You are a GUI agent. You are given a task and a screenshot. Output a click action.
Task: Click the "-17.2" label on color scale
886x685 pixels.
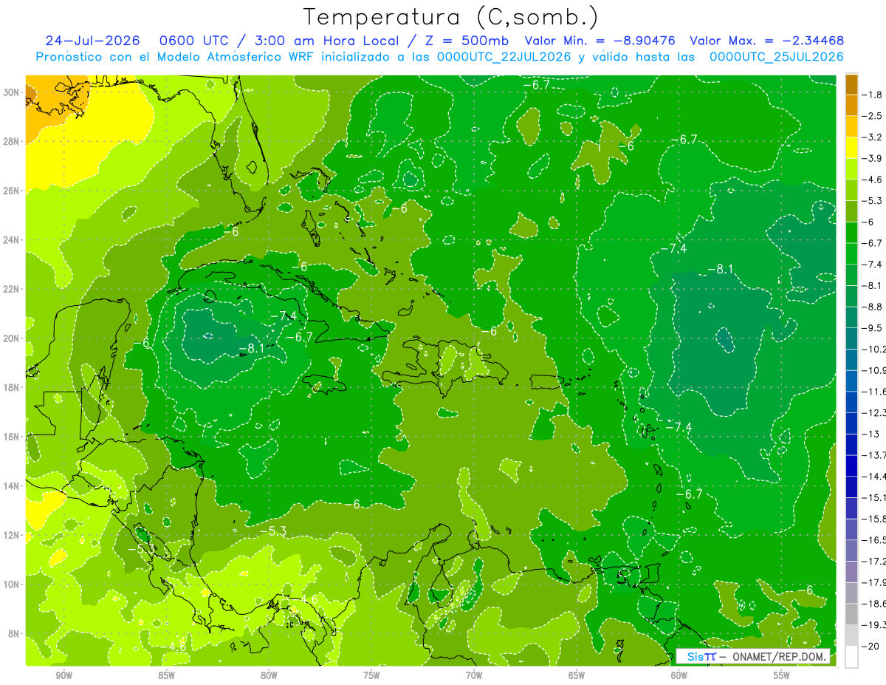tap(876, 562)
